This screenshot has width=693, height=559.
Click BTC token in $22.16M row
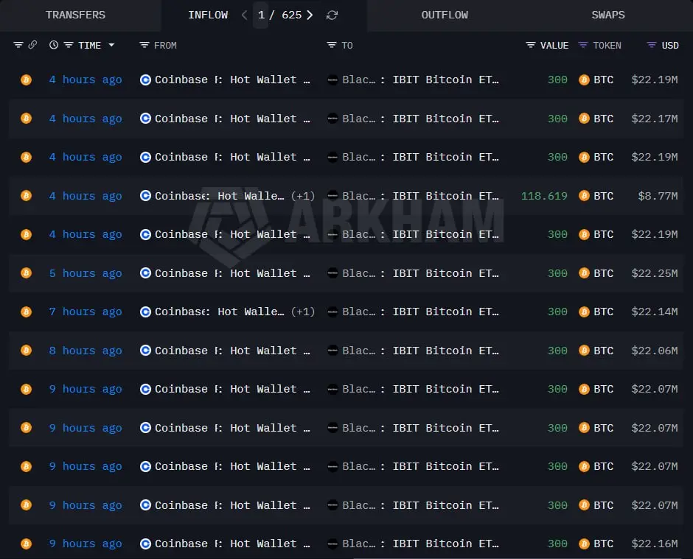[x=596, y=544]
